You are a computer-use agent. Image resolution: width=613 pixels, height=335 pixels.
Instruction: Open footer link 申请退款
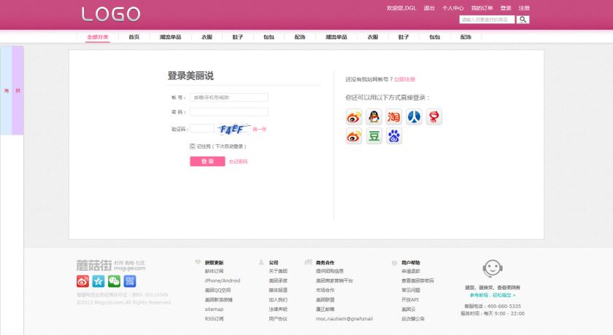pyautogui.click(x=411, y=271)
